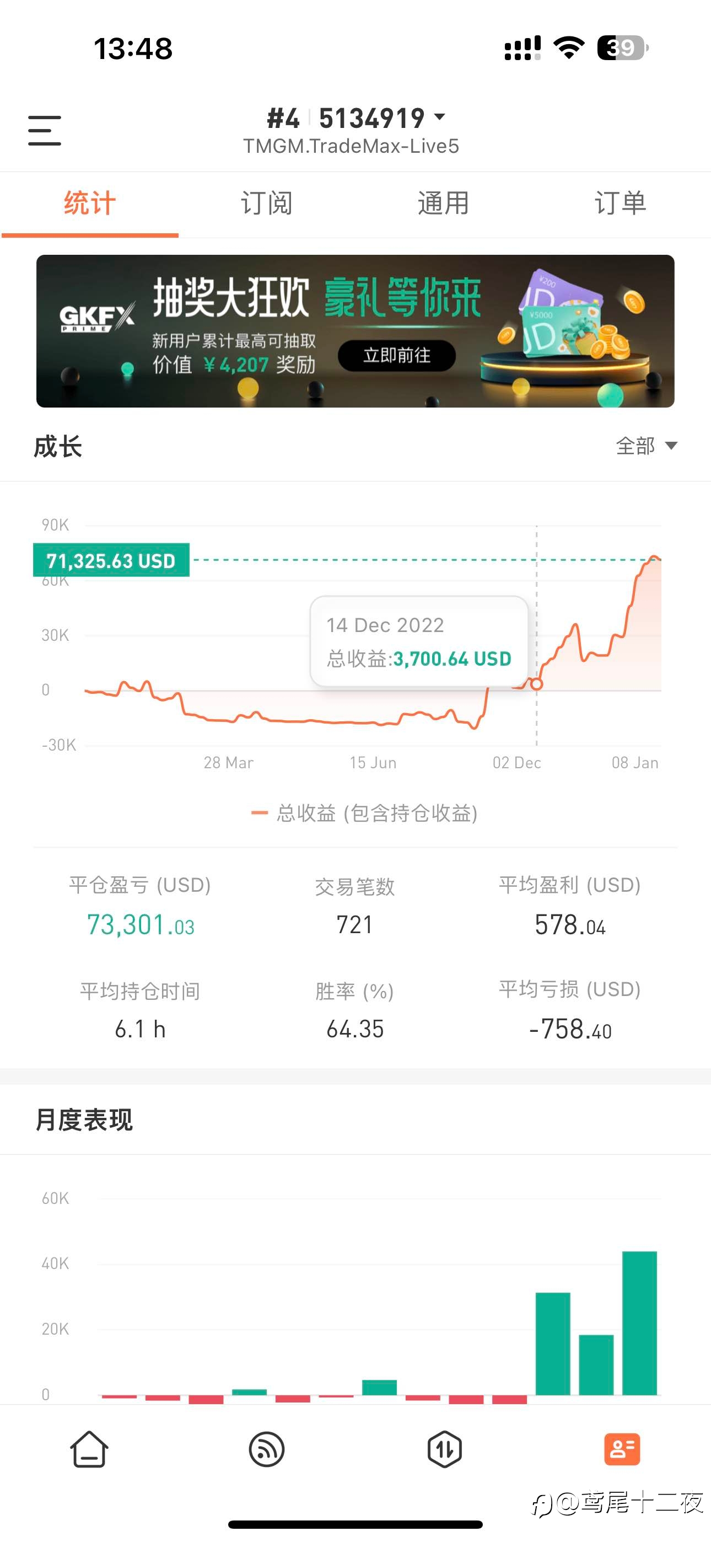This screenshot has width=711, height=1542.
Task: Tap the battery indicator in status bar
Action: pos(622,48)
